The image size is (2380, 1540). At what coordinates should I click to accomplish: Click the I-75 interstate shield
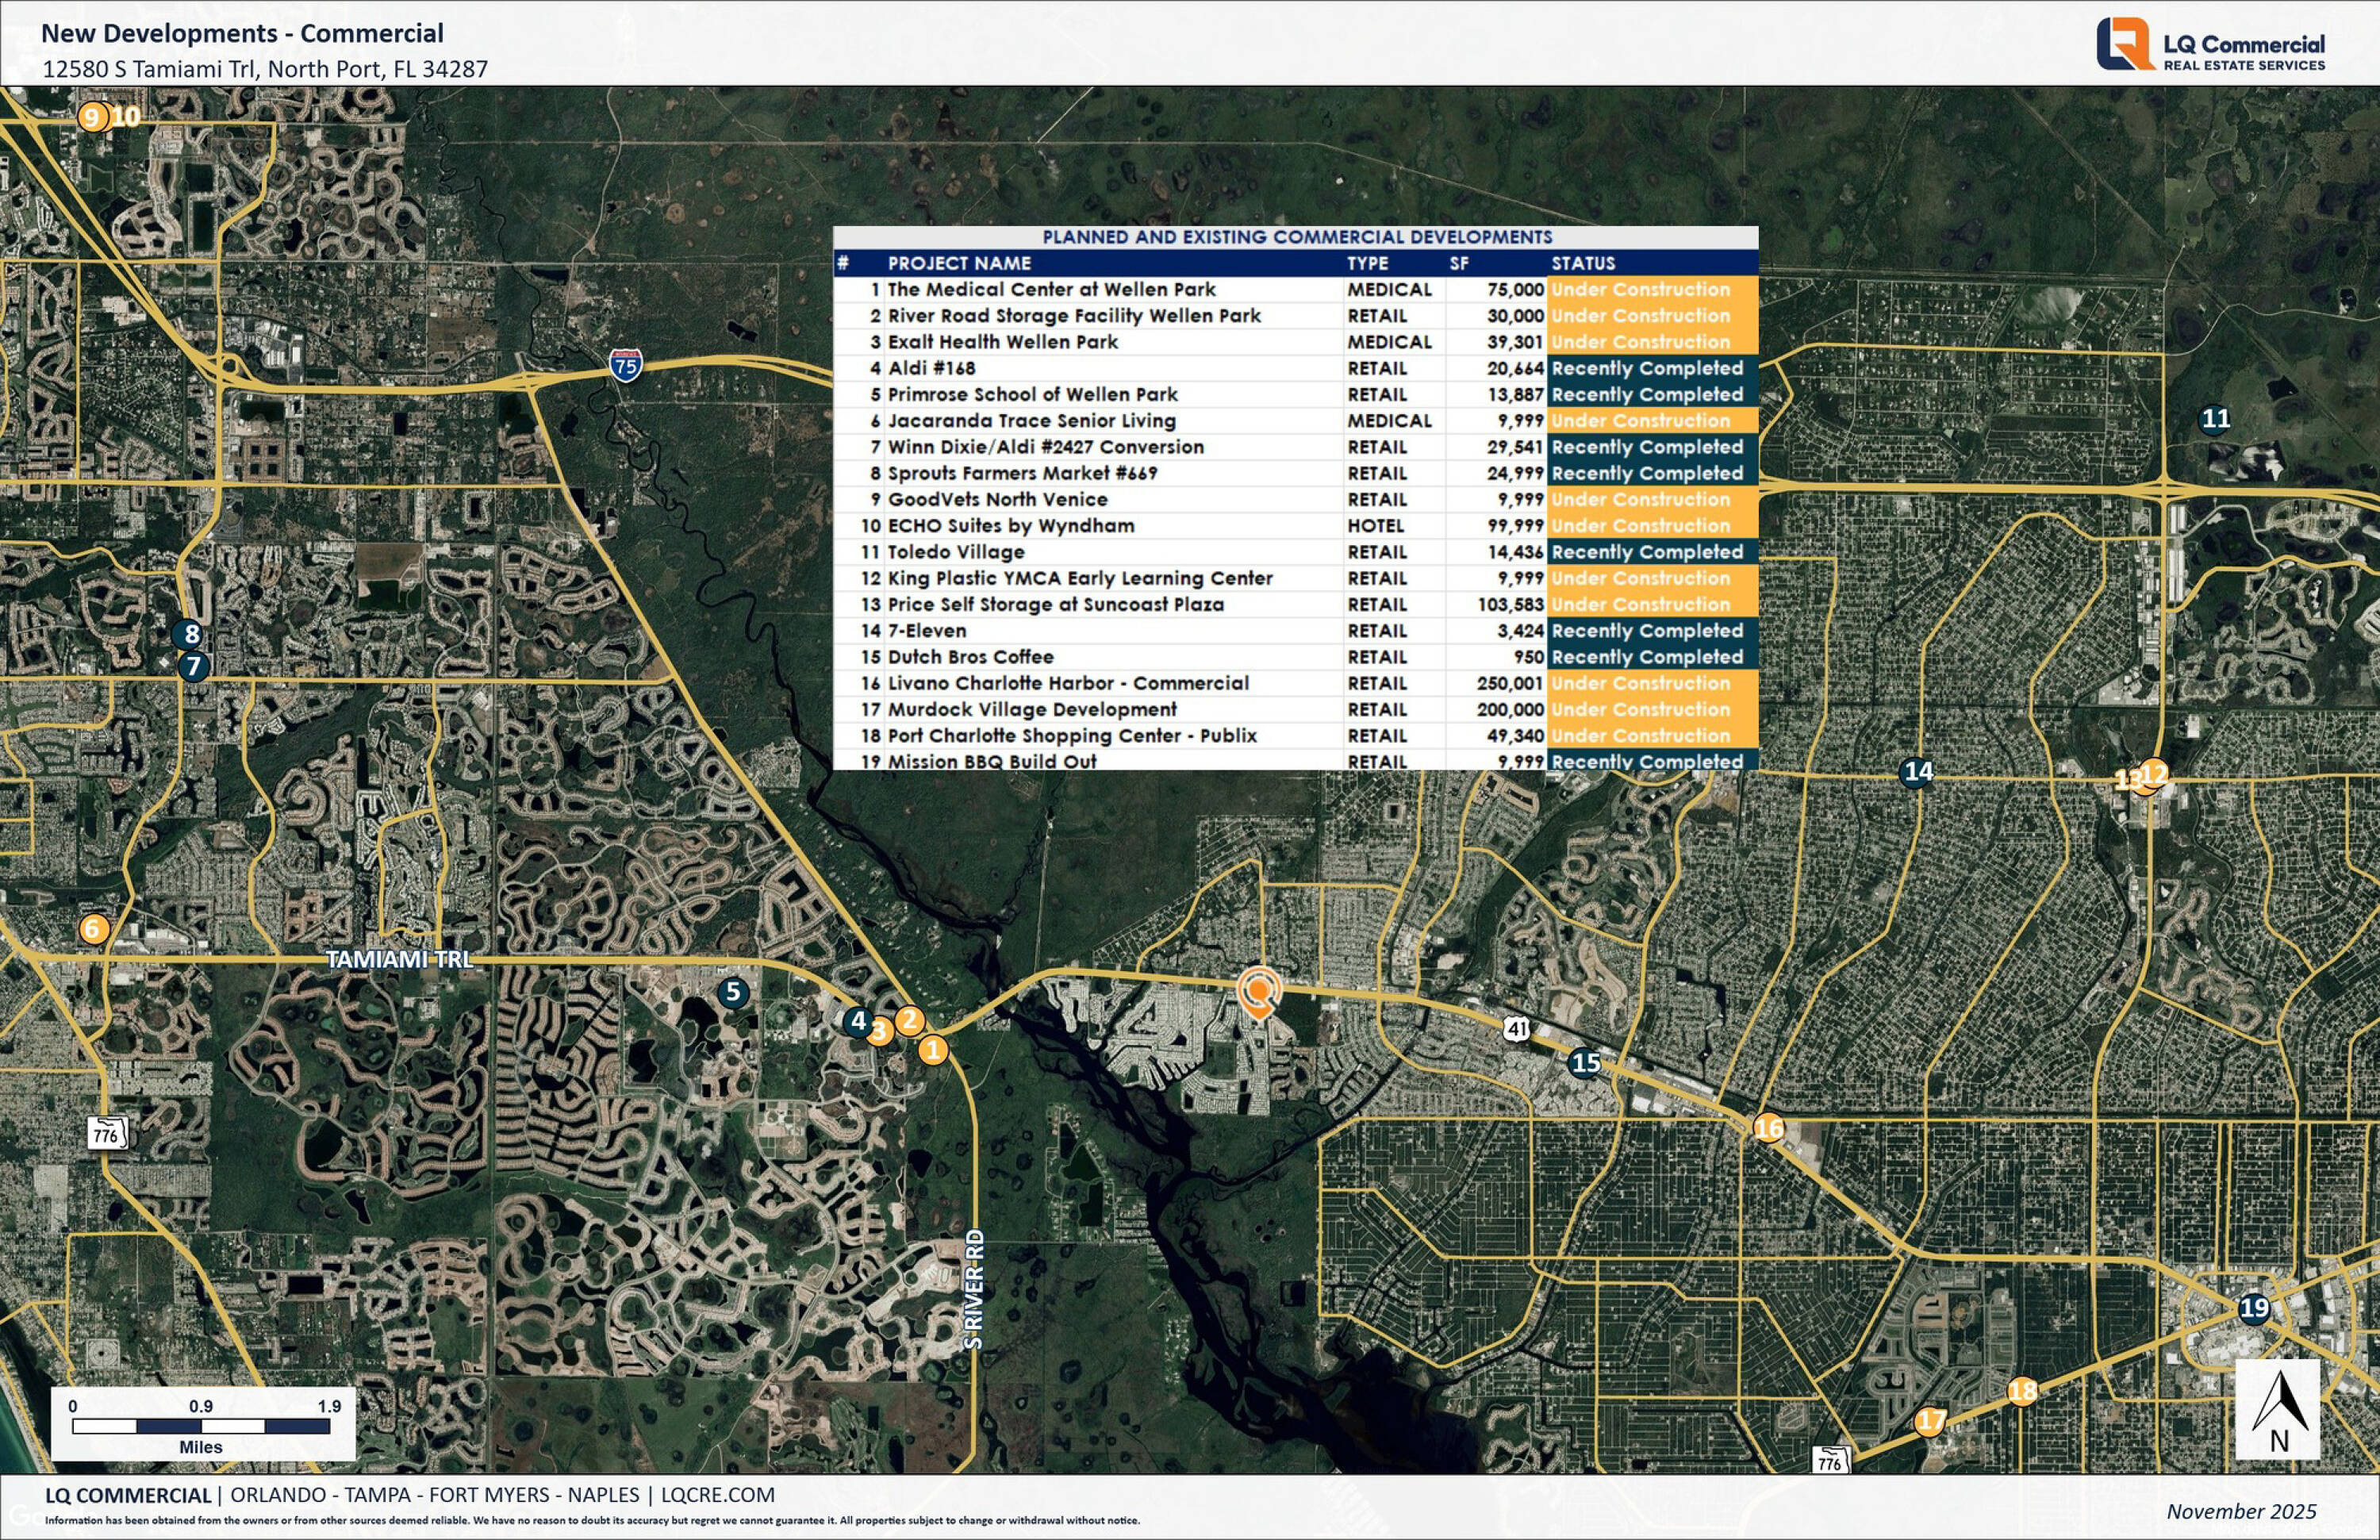pos(626,365)
